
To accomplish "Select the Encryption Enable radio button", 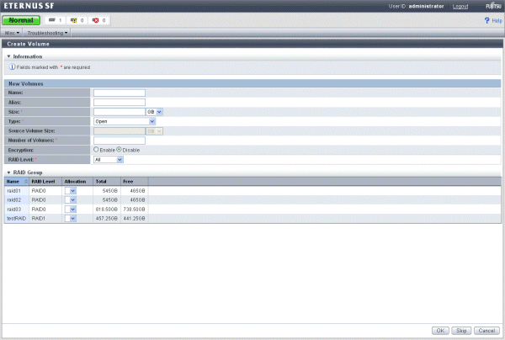I will 96,150.
